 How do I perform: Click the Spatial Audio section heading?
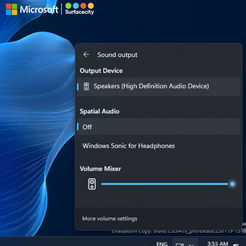click(99, 111)
